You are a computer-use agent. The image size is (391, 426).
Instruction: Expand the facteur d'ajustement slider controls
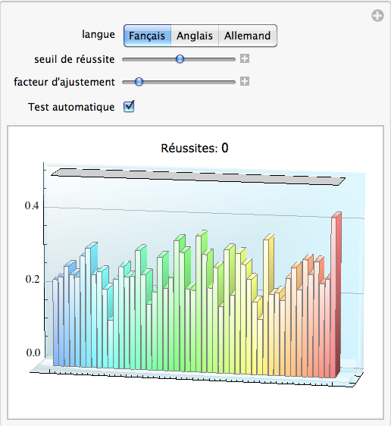coord(245,81)
